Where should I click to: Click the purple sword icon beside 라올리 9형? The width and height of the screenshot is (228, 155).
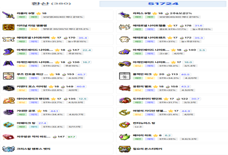pyautogui.click(x=8, y=15)
